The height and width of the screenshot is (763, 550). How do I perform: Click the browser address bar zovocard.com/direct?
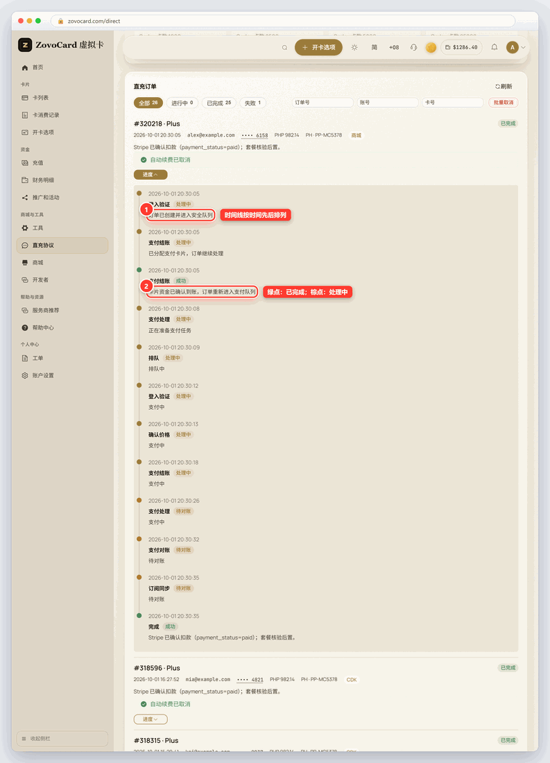pos(283,21)
